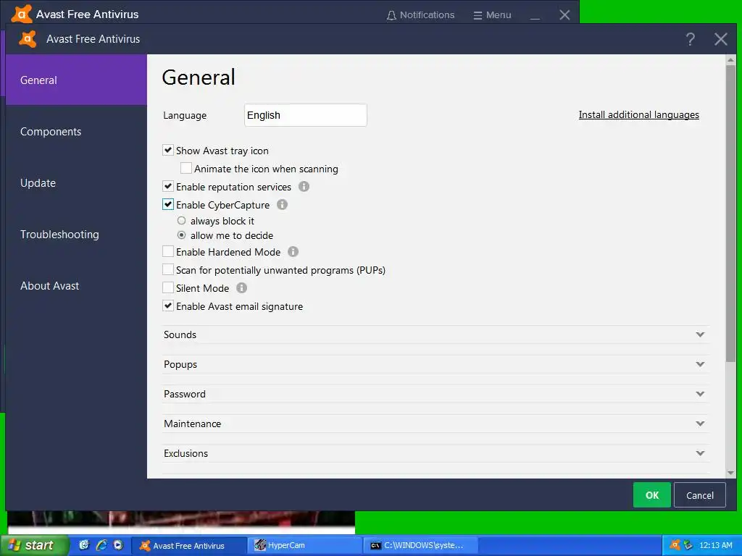Viewport: 742px width, 556px height.
Task: Open the General settings tab
Action: click(x=76, y=80)
